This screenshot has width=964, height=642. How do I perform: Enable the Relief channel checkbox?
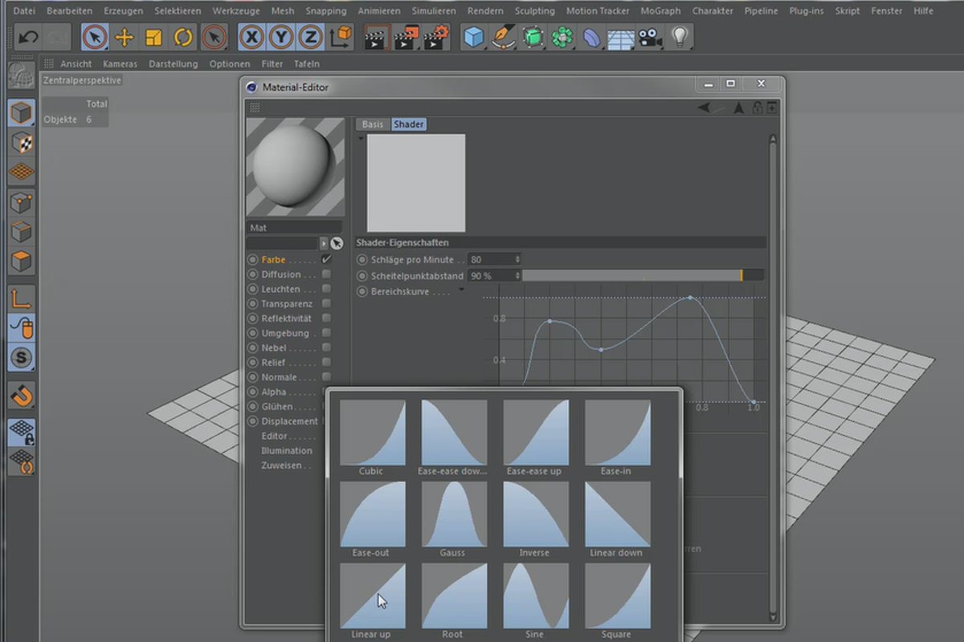[x=326, y=362]
